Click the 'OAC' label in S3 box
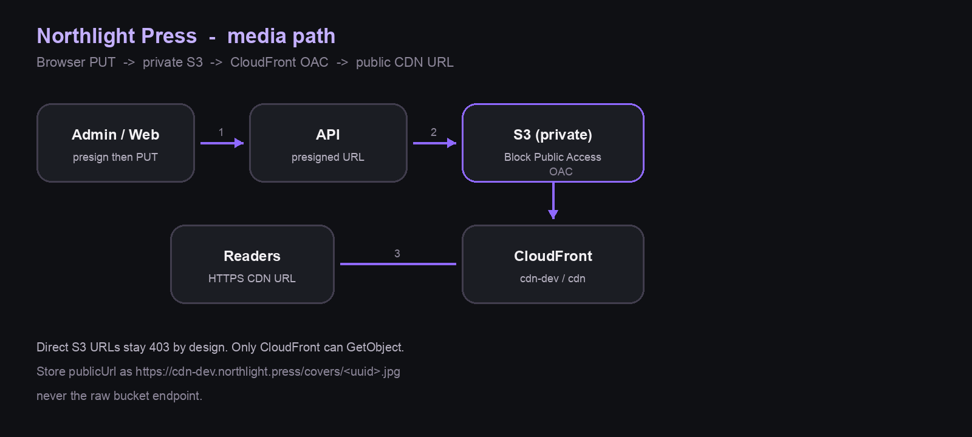Screen dimensions: 972x437 (x=561, y=172)
